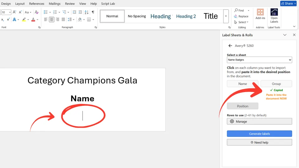Expand bullet library dropdown arrow
This screenshot has width=299, height=168.
(50, 12)
